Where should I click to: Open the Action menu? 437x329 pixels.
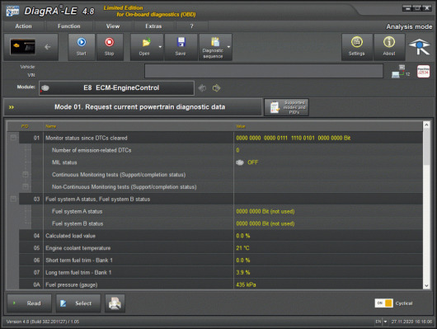pyautogui.click(x=23, y=26)
